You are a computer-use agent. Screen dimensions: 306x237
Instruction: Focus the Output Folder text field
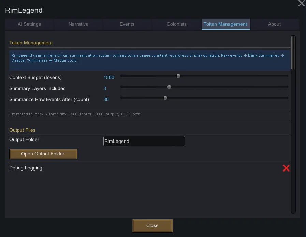[x=144, y=141]
